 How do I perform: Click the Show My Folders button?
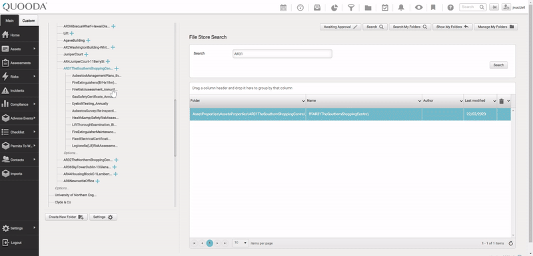(x=452, y=27)
